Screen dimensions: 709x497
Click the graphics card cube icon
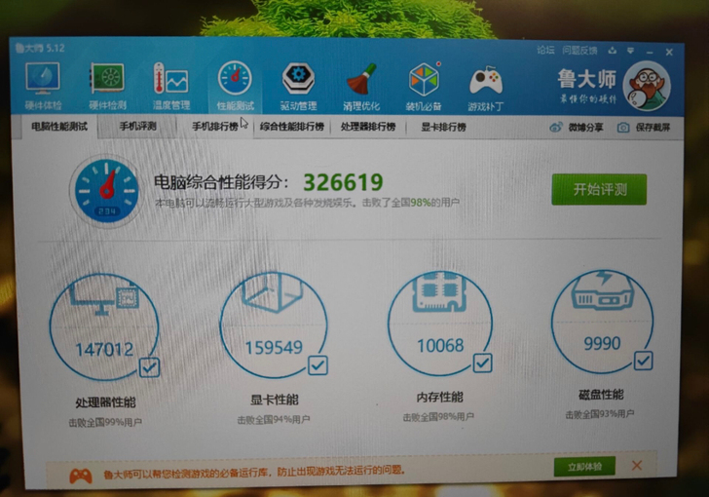click(273, 293)
